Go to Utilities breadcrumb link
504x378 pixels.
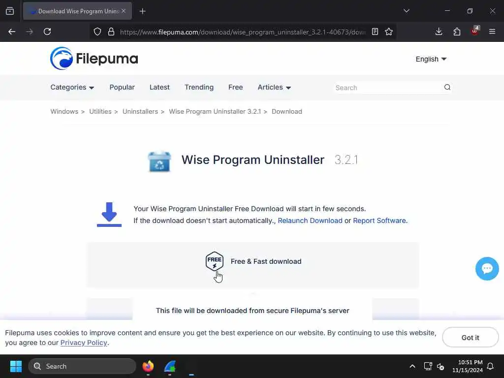click(x=100, y=112)
